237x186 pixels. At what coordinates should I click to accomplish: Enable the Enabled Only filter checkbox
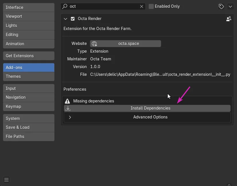tap(151, 6)
